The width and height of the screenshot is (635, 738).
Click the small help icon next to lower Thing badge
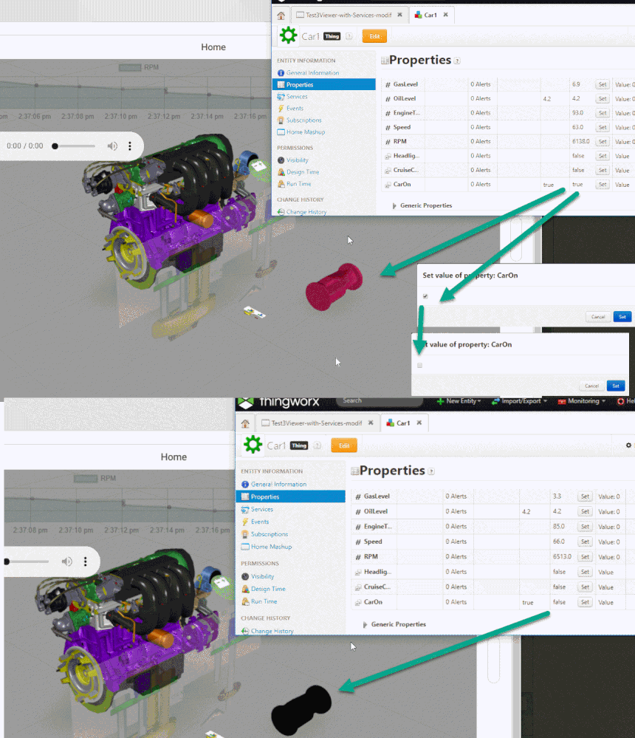[317, 445]
